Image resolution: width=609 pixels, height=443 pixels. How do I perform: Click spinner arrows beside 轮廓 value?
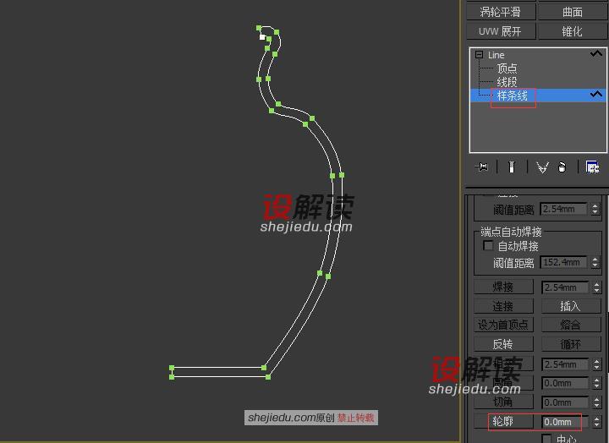(595, 421)
